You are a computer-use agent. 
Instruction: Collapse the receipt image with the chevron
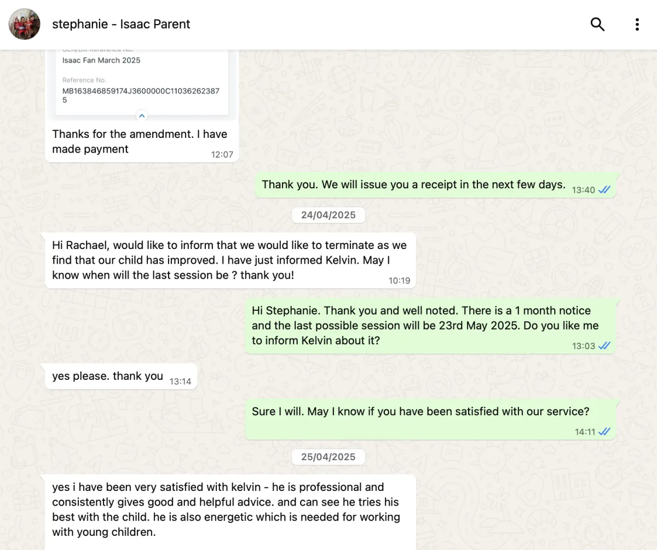pos(142,115)
